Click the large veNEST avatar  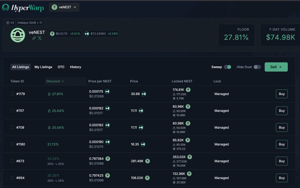[x=18, y=35]
